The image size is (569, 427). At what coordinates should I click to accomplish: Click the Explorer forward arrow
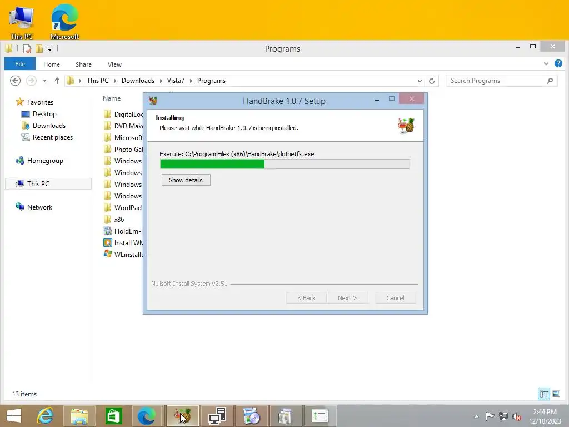(x=32, y=81)
